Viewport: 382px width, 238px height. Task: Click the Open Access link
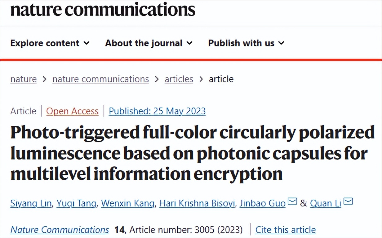pyautogui.click(x=72, y=111)
